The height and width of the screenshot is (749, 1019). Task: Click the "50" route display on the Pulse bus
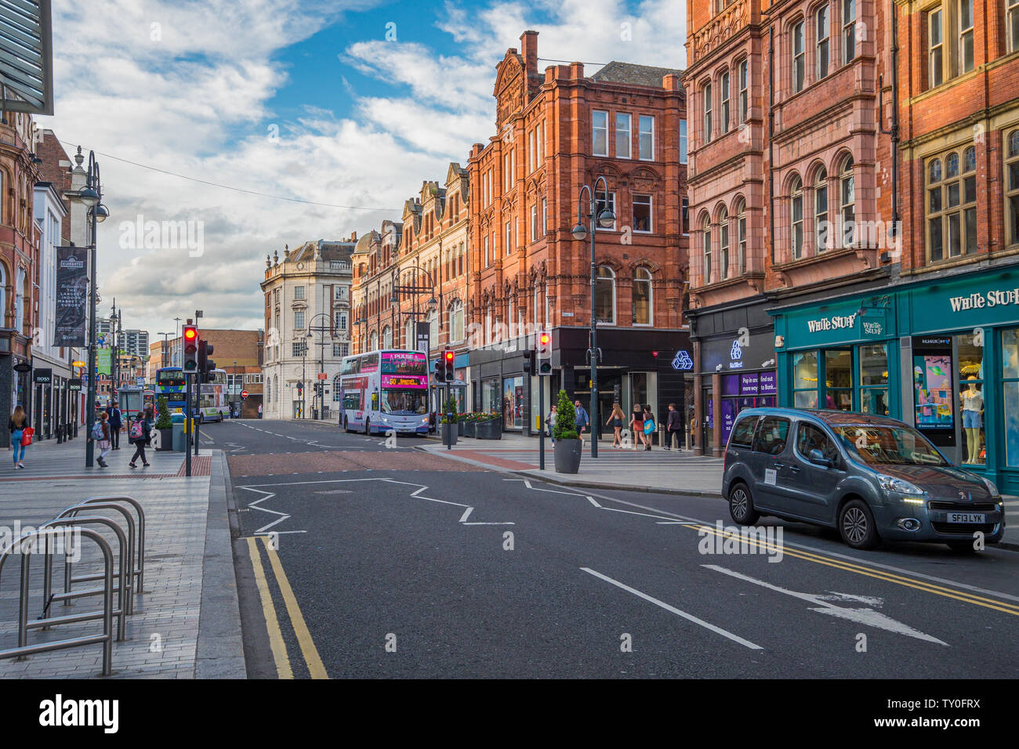(392, 382)
